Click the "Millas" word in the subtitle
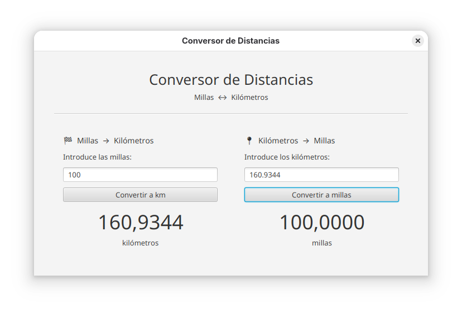 [204, 98]
